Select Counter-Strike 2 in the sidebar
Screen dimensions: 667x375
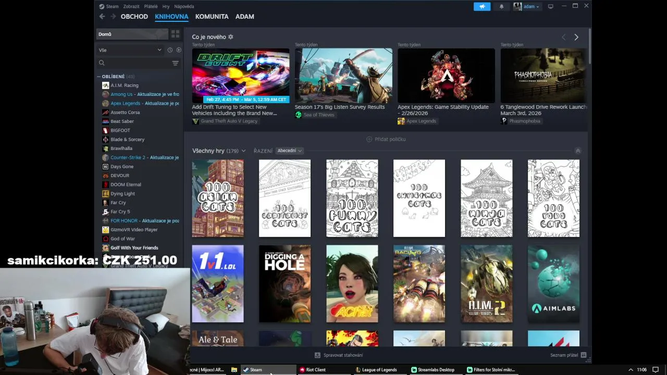(140, 157)
